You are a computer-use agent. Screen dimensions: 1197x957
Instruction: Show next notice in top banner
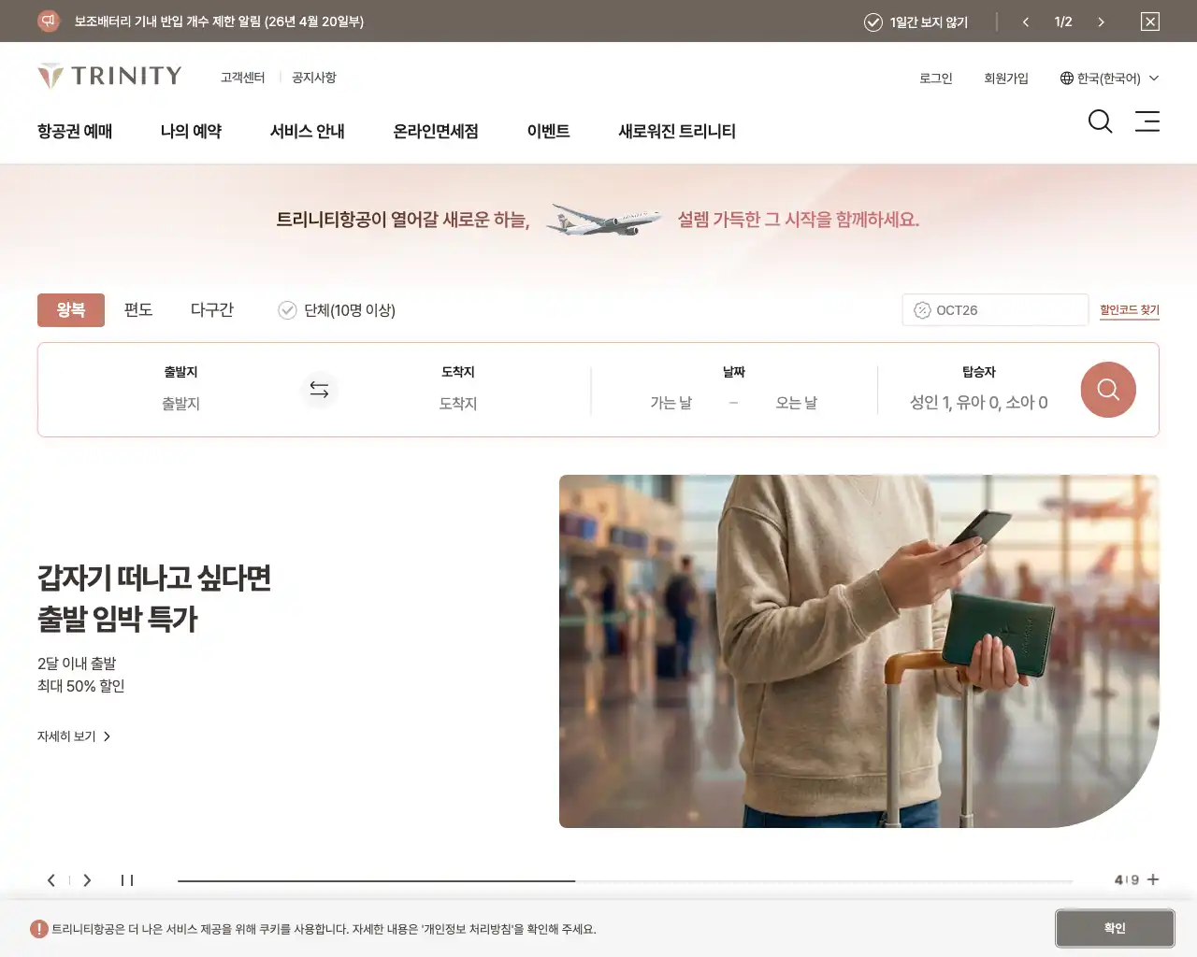click(x=1101, y=21)
